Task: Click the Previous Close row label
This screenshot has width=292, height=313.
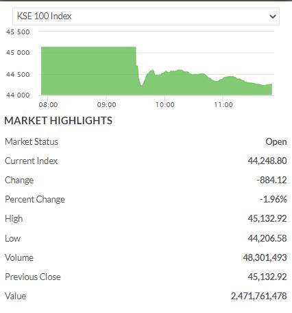Action: [x=33, y=277]
